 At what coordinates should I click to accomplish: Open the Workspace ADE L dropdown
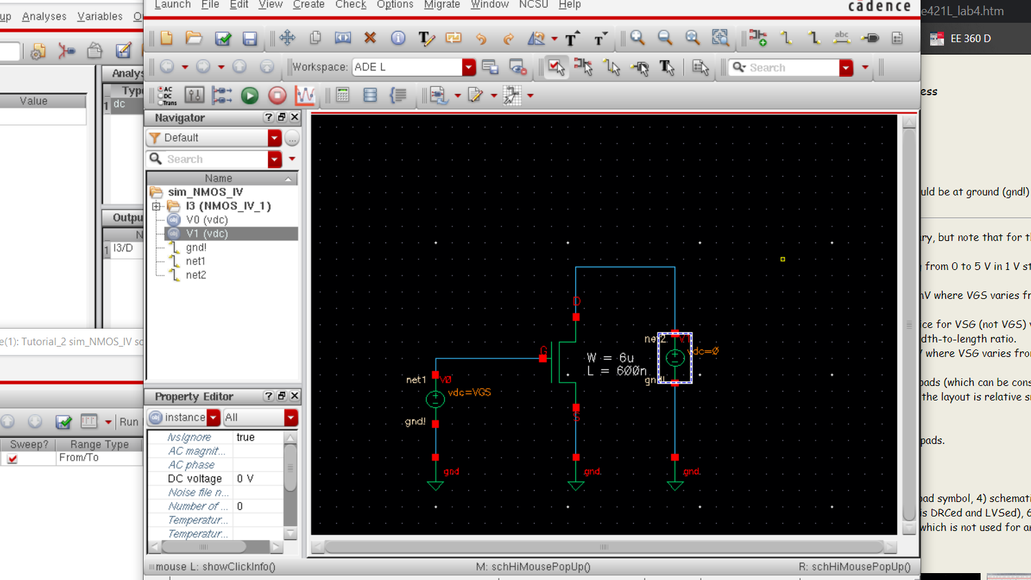point(469,67)
